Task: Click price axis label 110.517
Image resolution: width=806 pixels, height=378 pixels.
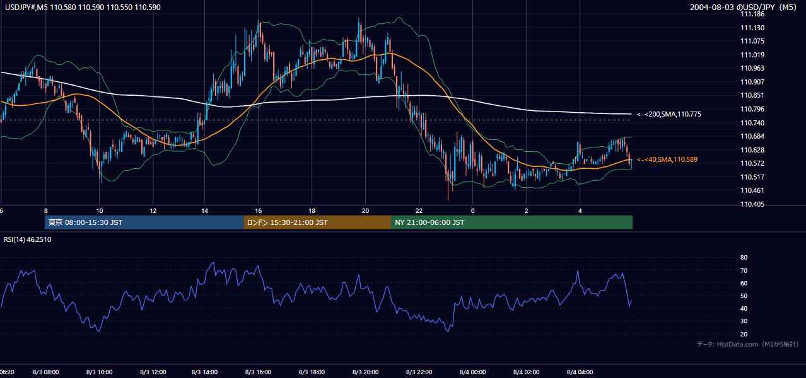Action: tap(752, 178)
